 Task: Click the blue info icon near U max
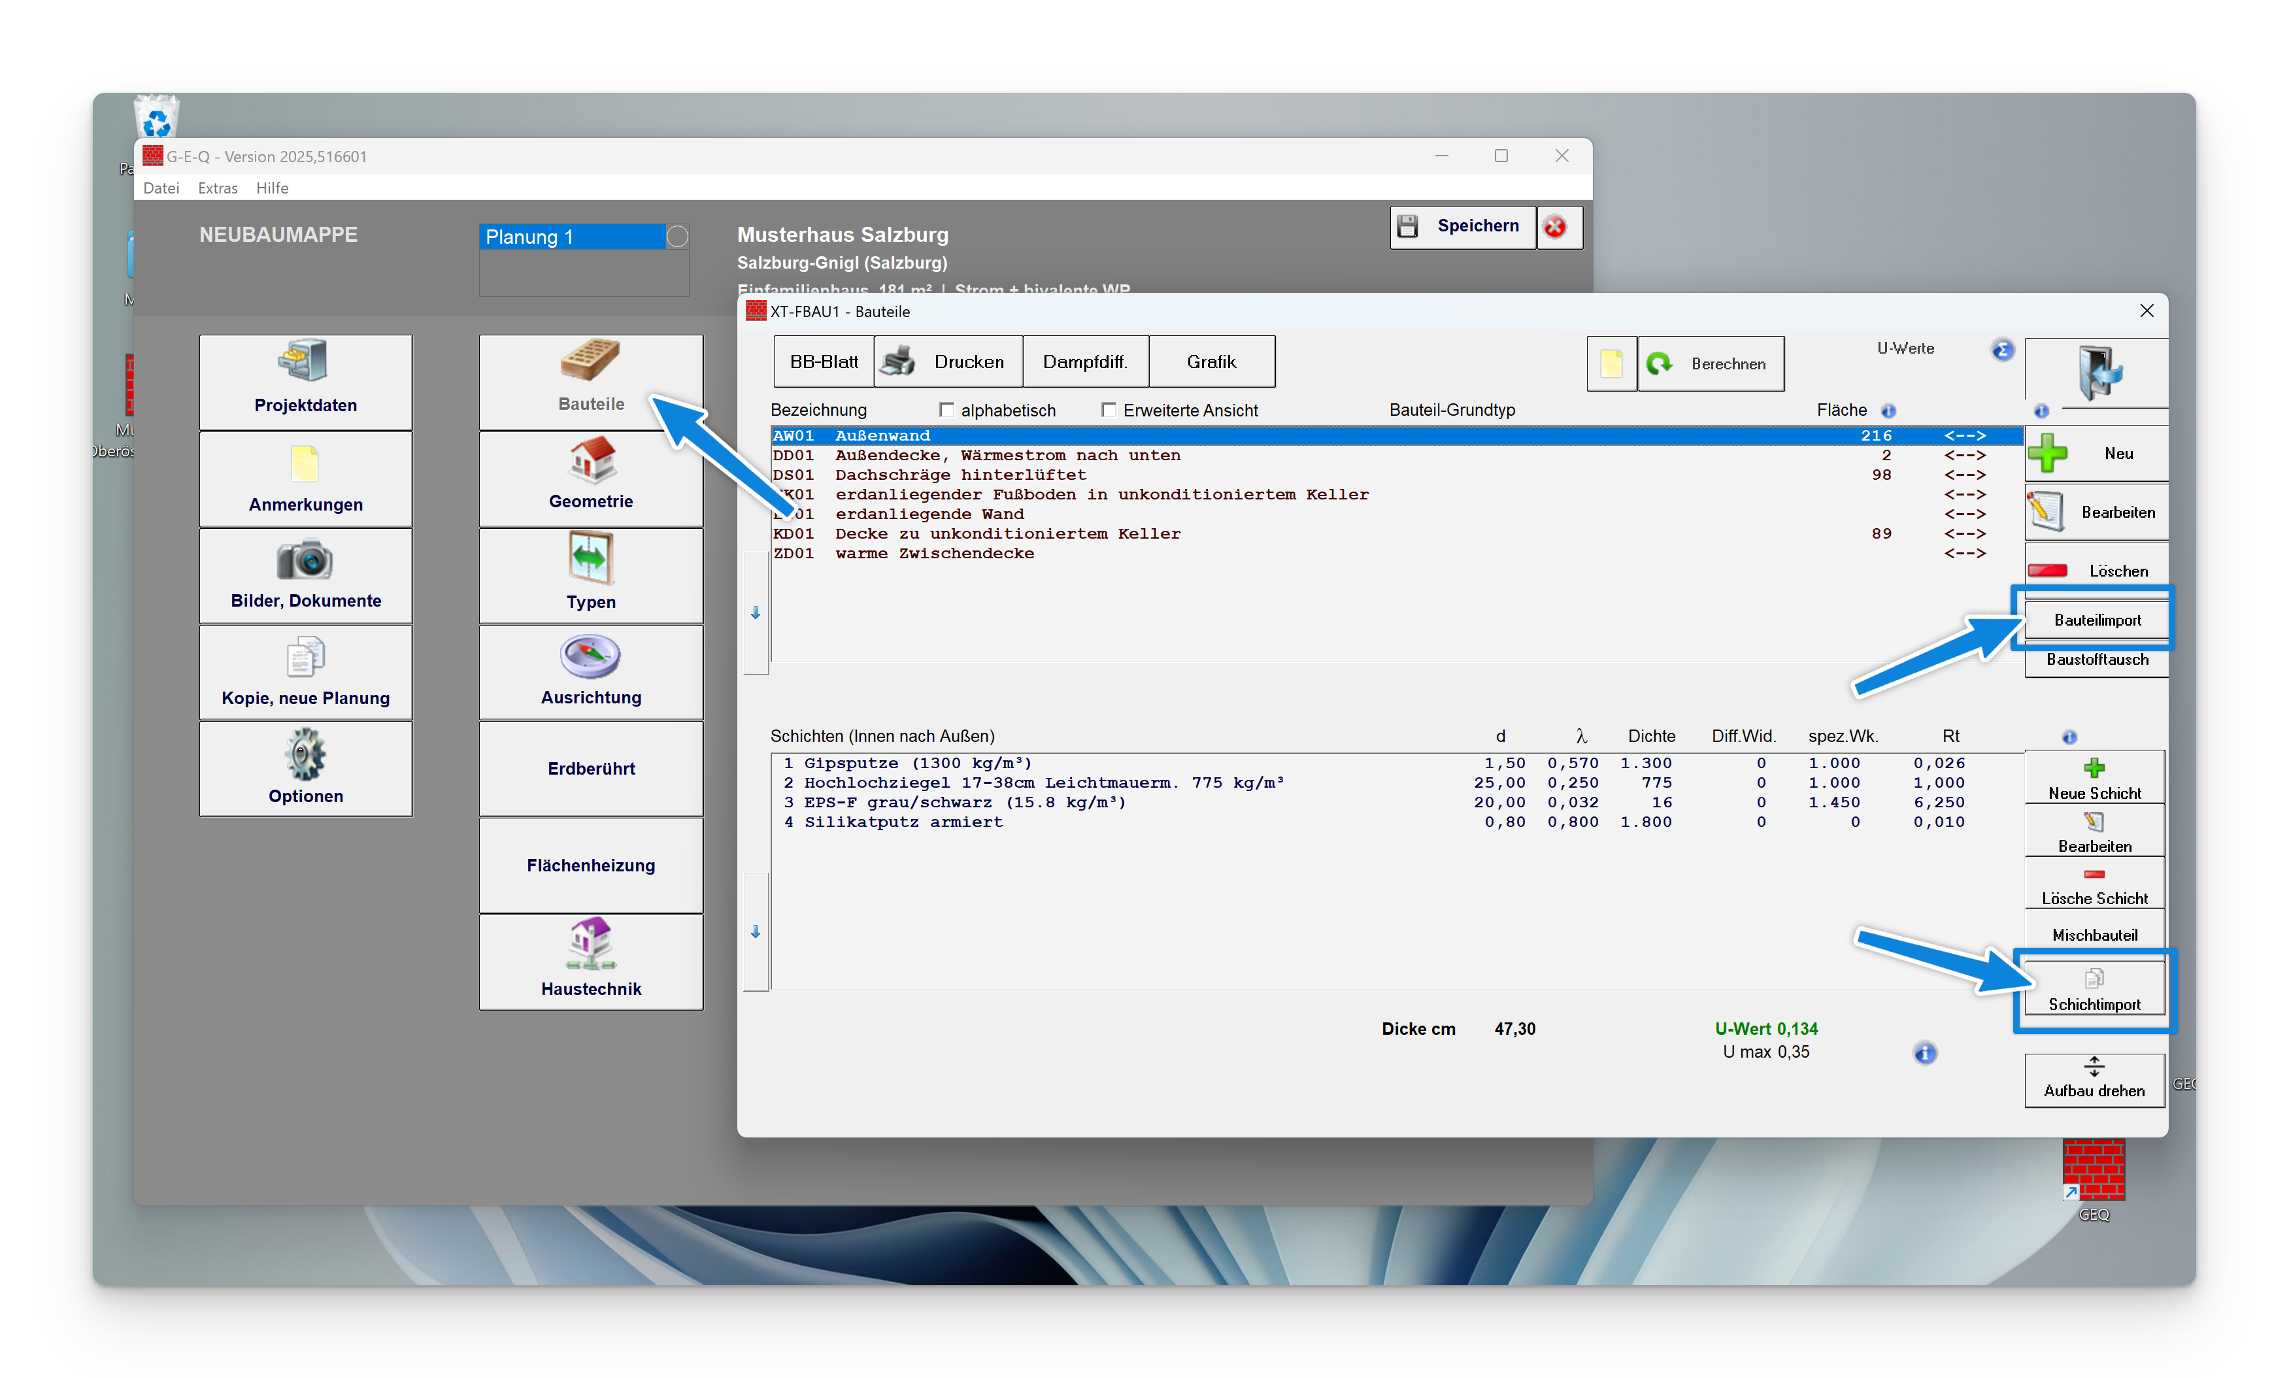click(1925, 1053)
